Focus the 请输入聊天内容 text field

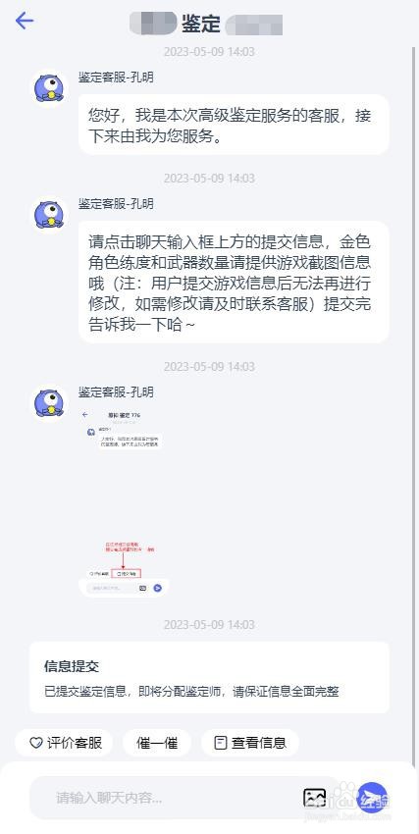tap(165, 798)
